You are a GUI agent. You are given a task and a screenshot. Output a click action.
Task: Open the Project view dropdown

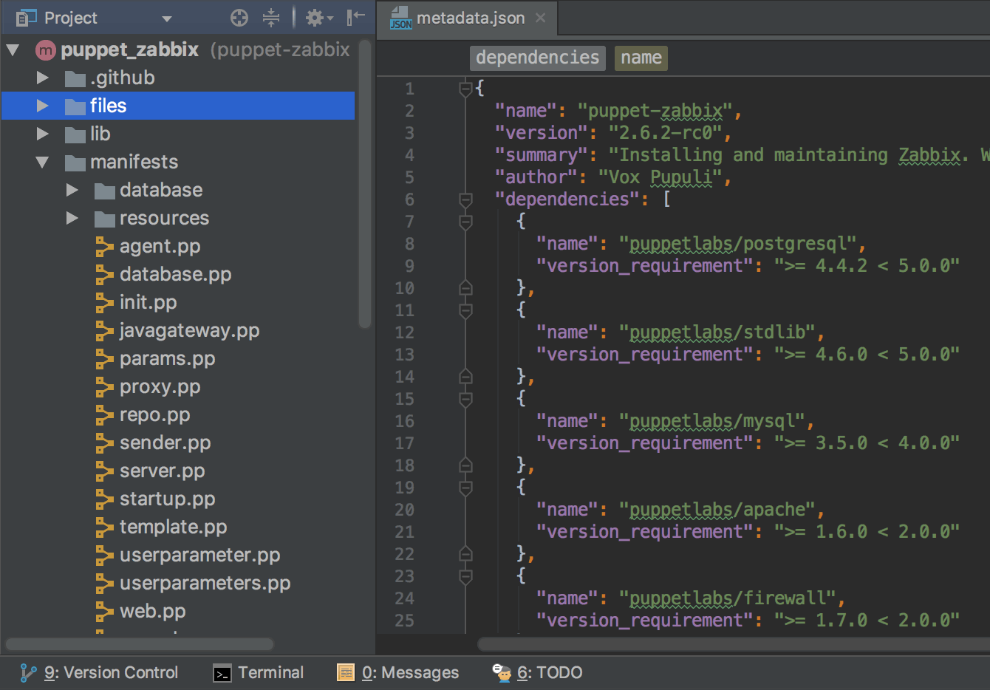pos(167,18)
